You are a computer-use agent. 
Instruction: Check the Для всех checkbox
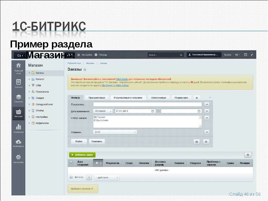[71, 177]
